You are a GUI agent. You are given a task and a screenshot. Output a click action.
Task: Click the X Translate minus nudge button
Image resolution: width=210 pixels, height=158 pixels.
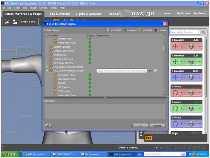(x=181, y=46)
